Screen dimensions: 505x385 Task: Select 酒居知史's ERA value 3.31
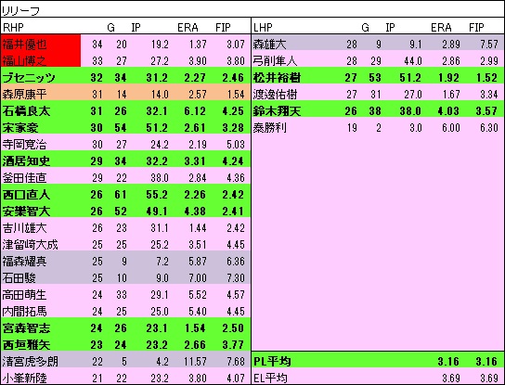(x=195, y=160)
